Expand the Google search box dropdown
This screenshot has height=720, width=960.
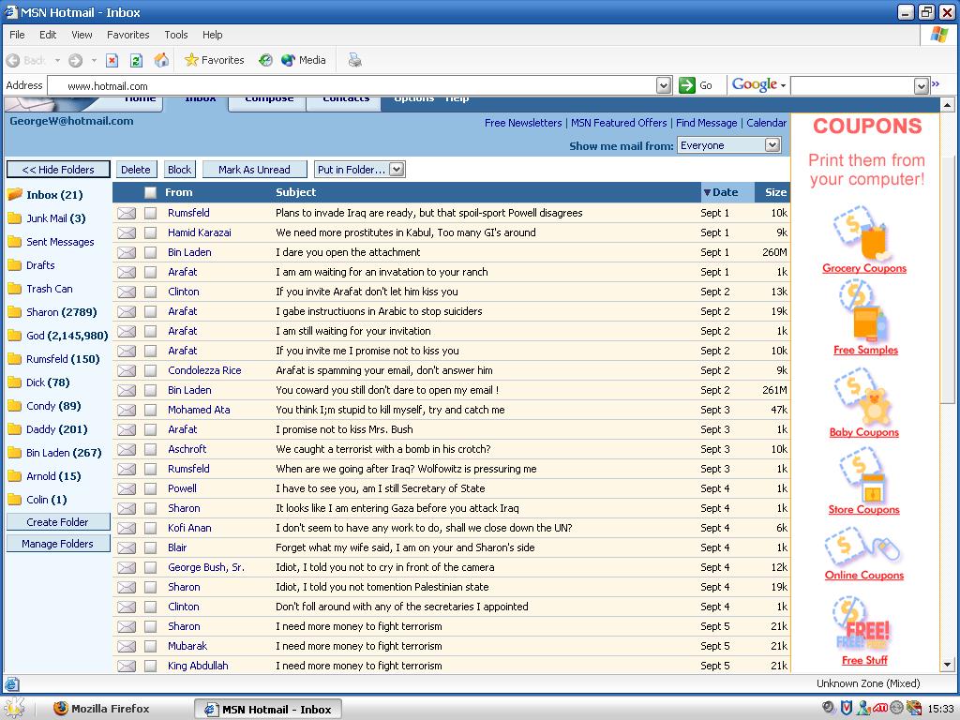pyautogui.click(x=922, y=86)
